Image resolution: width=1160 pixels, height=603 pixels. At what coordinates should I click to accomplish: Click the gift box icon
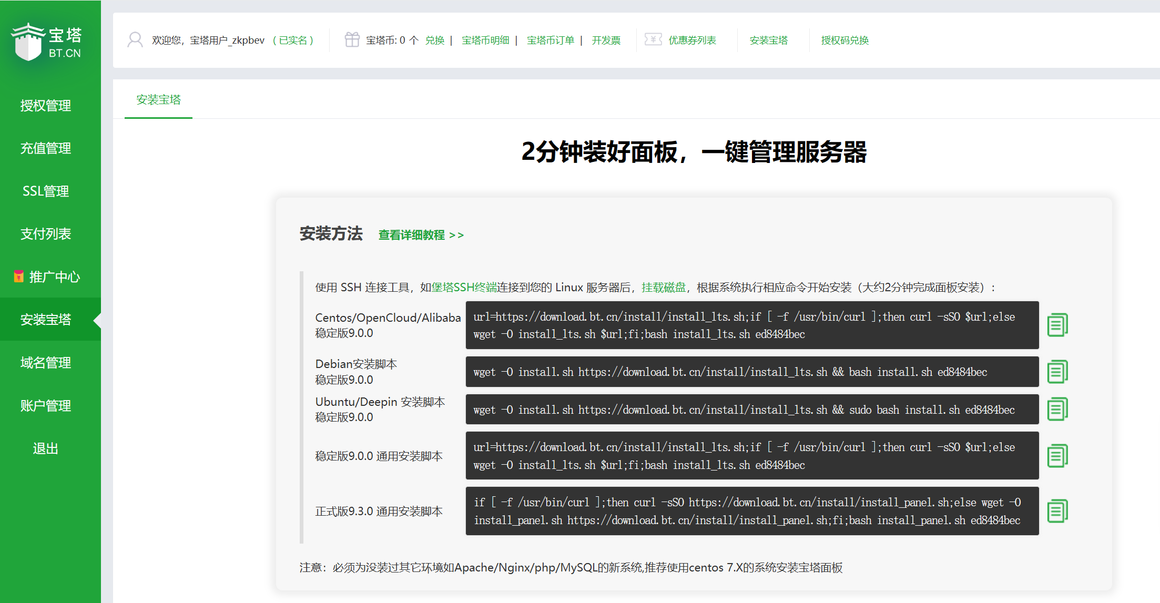pyautogui.click(x=352, y=40)
